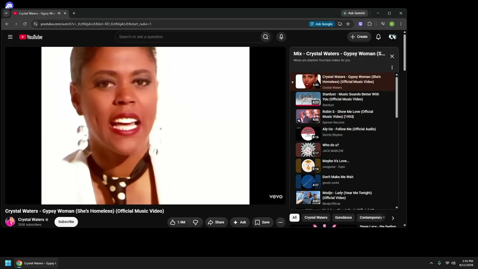Subscribe to Crystal Waters channel

pos(66,222)
